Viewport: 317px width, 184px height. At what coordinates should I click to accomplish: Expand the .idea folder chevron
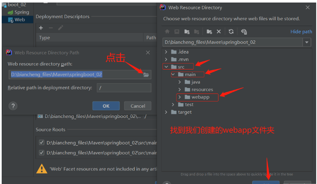tap(166, 52)
